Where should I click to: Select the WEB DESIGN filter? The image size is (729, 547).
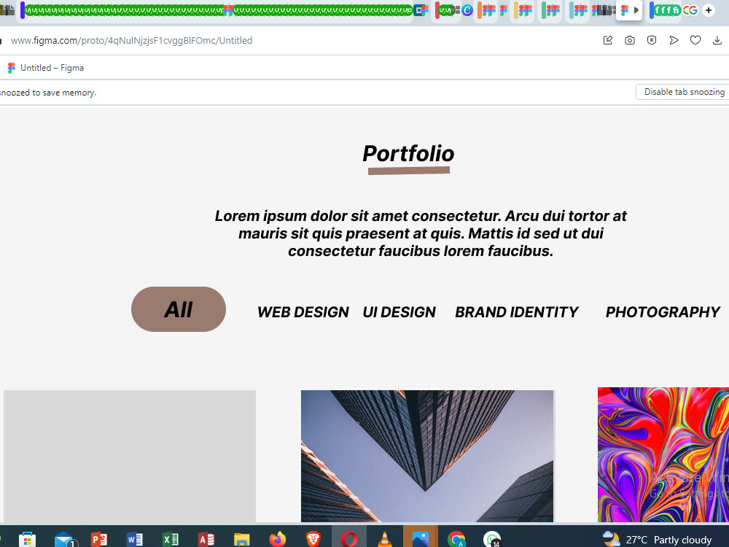303,312
